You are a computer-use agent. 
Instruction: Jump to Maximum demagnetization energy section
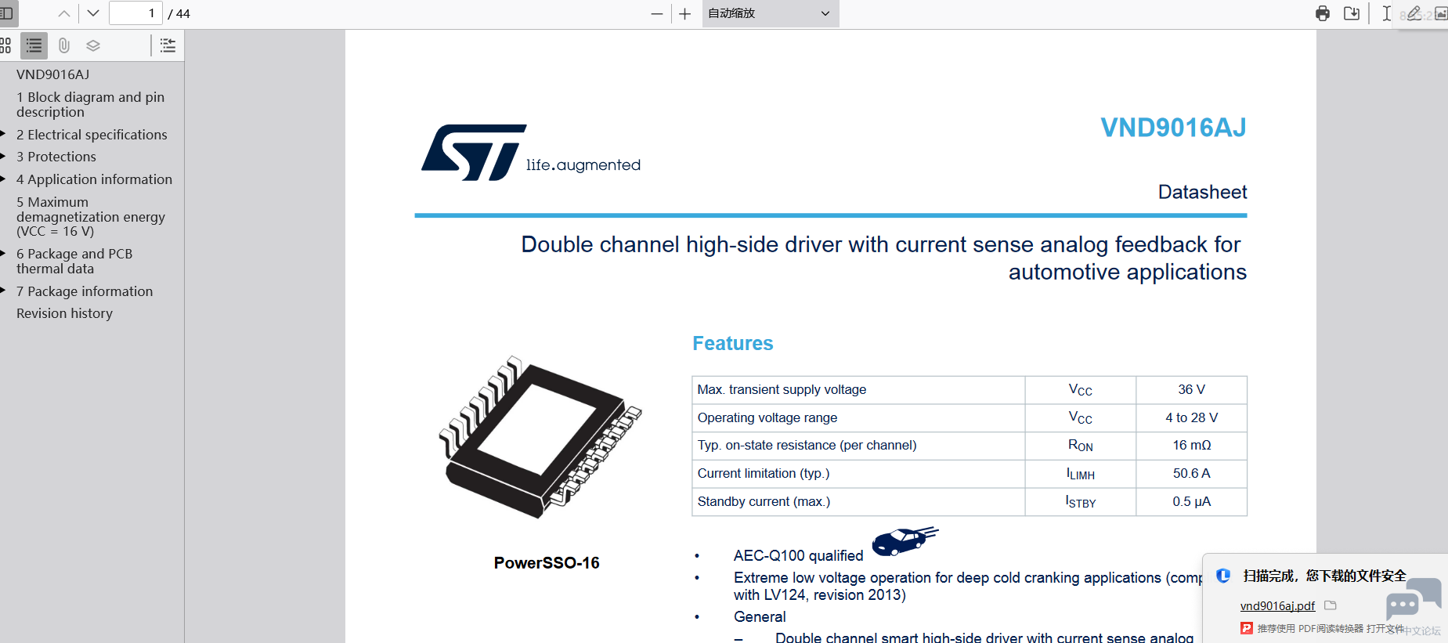coord(91,216)
